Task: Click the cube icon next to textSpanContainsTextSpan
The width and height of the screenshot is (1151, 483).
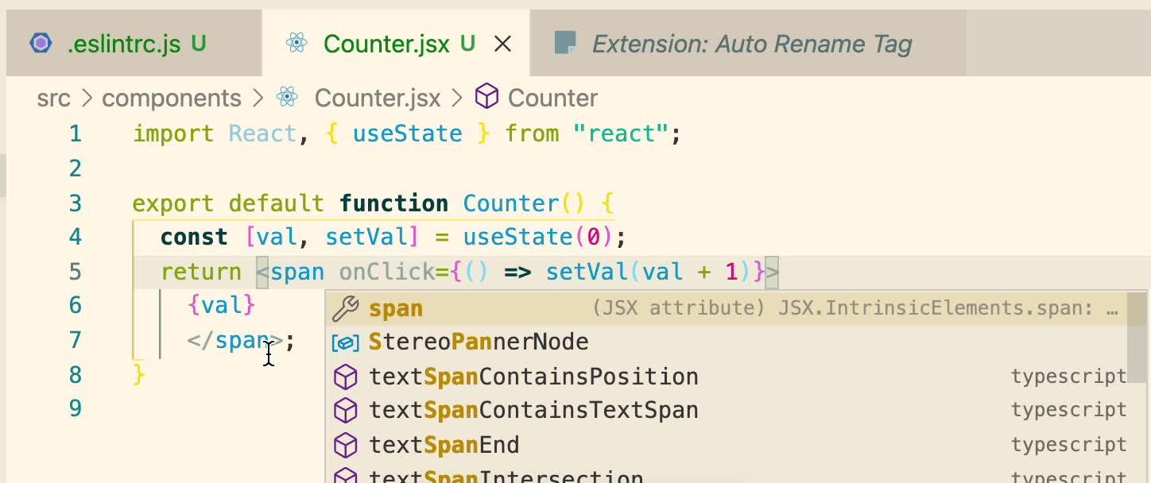Action: coord(346,410)
